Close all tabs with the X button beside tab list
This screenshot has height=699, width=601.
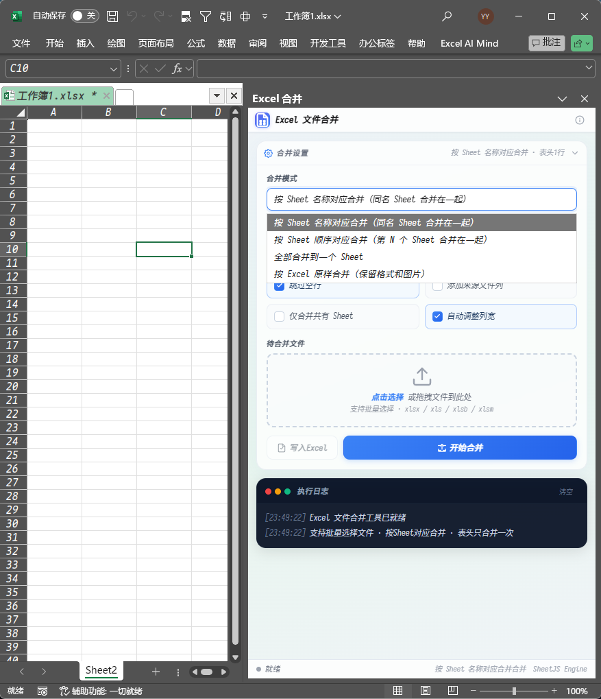pos(234,95)
